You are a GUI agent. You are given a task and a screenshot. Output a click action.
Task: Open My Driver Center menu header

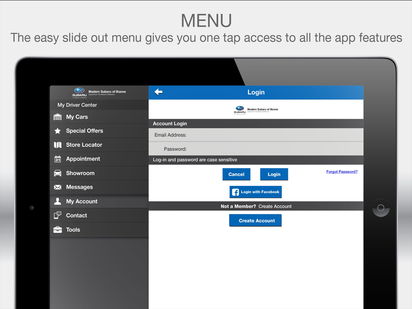point(77,105)
